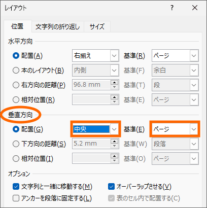Click decrease arrow on 5.2 mm spinner
This screenshot has width=207, height=208.
click(115, 146)
